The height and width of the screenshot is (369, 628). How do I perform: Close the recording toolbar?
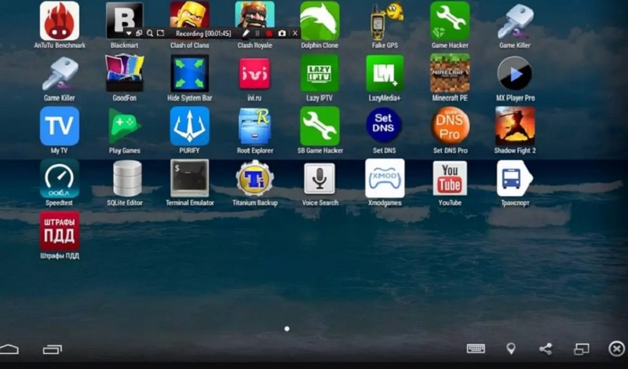pos(295,33)
